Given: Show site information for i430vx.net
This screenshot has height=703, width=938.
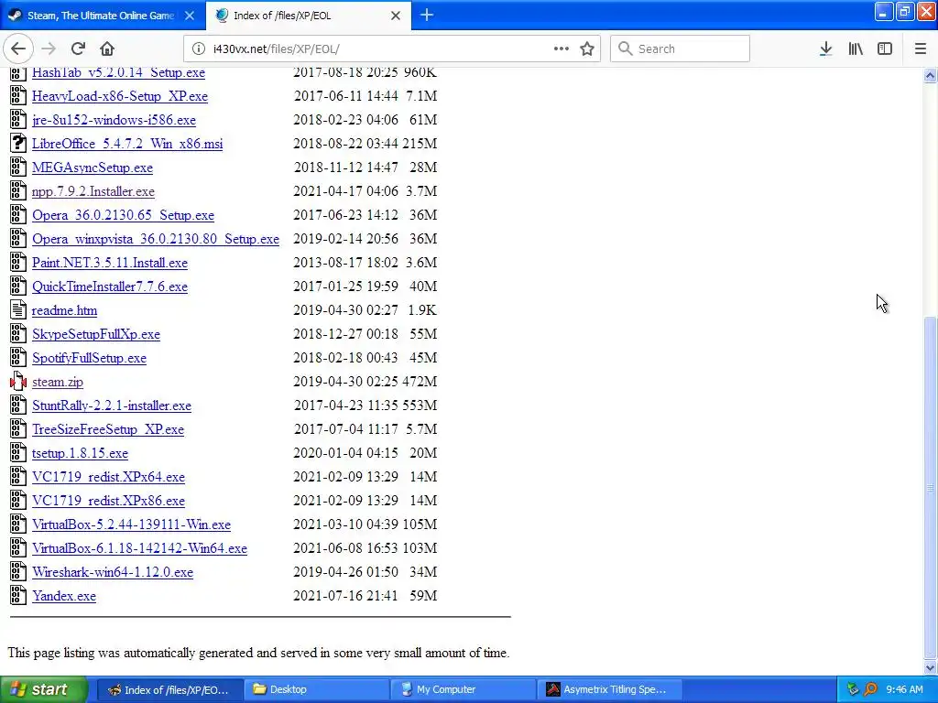Looking at the screenshot, I should (x=198, y=49).
